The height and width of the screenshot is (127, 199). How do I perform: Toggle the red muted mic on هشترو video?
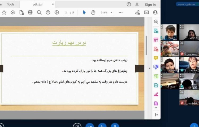[182, 103]
